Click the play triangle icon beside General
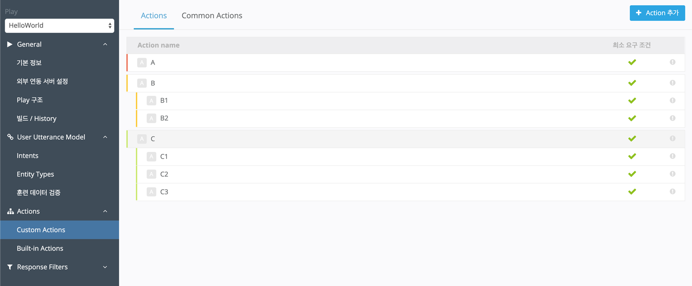692x286 pixels. (10, 44)
